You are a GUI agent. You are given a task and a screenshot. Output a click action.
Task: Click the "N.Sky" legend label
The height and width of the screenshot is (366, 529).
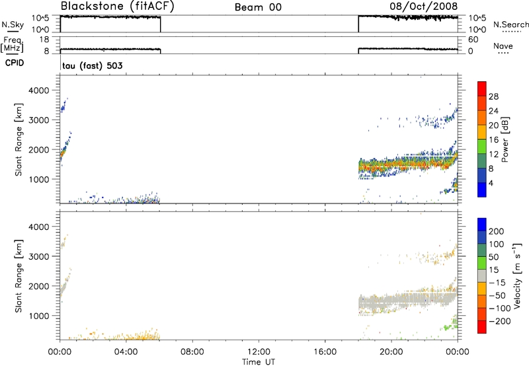(13, 24)
